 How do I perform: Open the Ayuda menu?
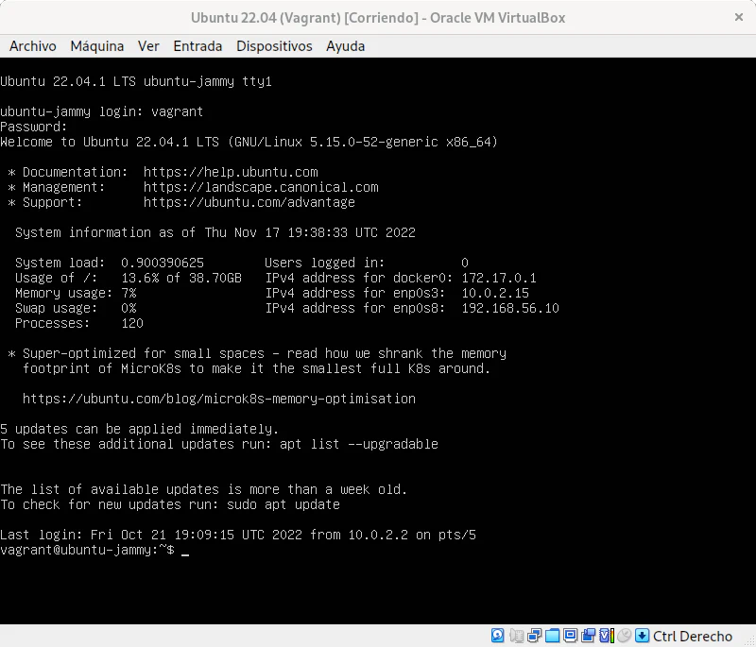345,45
